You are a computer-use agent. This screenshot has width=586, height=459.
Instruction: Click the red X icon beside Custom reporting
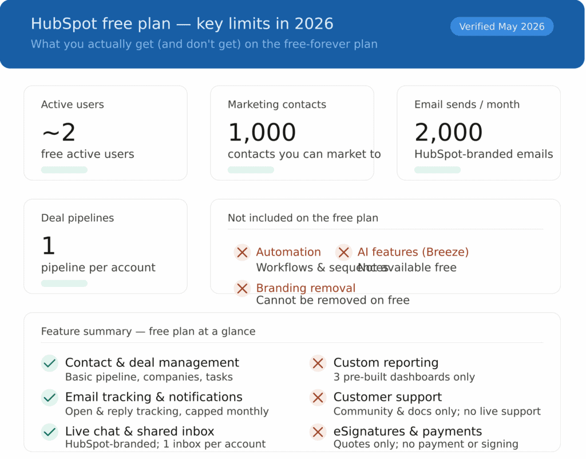318,363
